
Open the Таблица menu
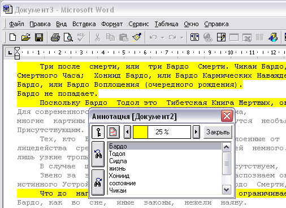click(x=166, y=24)
